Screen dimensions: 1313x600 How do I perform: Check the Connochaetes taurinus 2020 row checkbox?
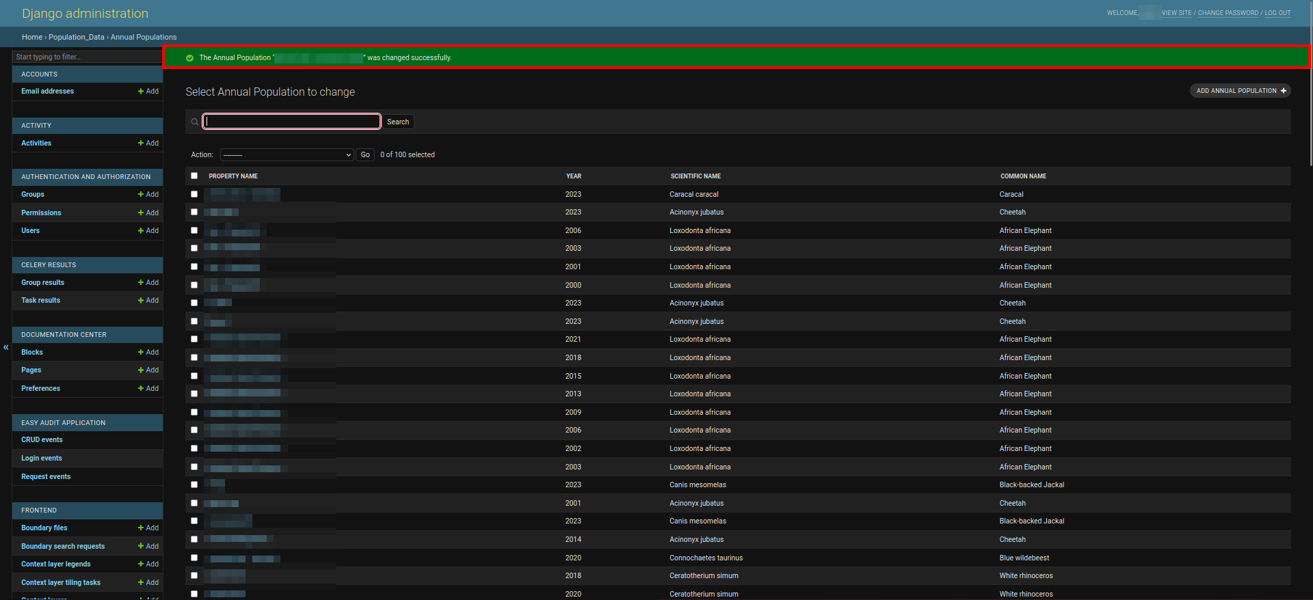(194, 558)
